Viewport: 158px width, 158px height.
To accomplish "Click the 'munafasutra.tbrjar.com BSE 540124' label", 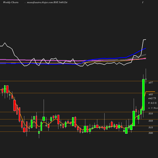I will point(47,3).
